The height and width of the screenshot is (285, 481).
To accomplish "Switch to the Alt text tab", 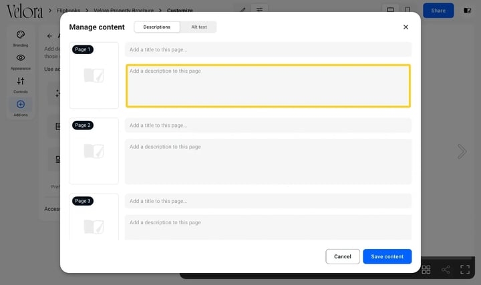I will (199, 27).
